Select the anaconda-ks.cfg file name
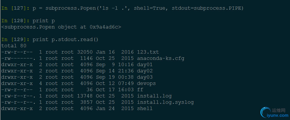The height and width of the screenshot is (120, 290). coord(161,58)
